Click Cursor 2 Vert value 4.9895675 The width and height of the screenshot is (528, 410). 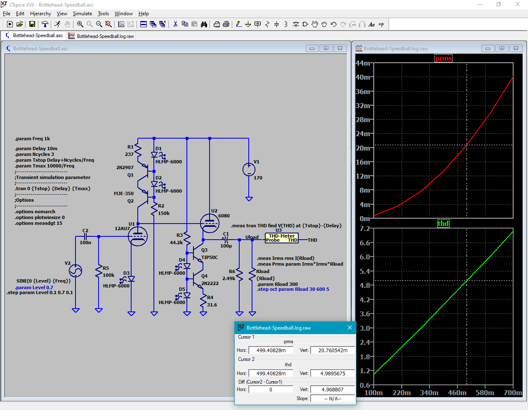(x=332, y=373)
